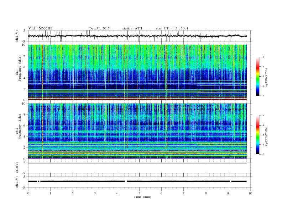Click the "1" tick on the time axis

(50, 193)
